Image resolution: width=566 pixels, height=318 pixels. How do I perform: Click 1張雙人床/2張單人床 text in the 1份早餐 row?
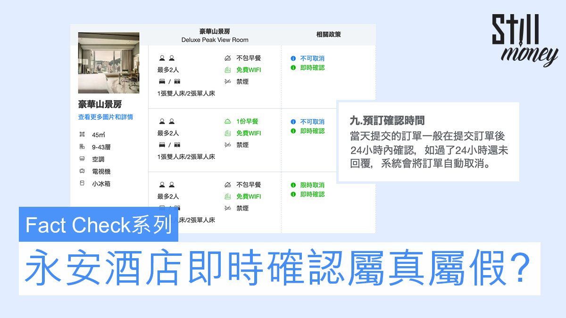(x=186, y=156)
